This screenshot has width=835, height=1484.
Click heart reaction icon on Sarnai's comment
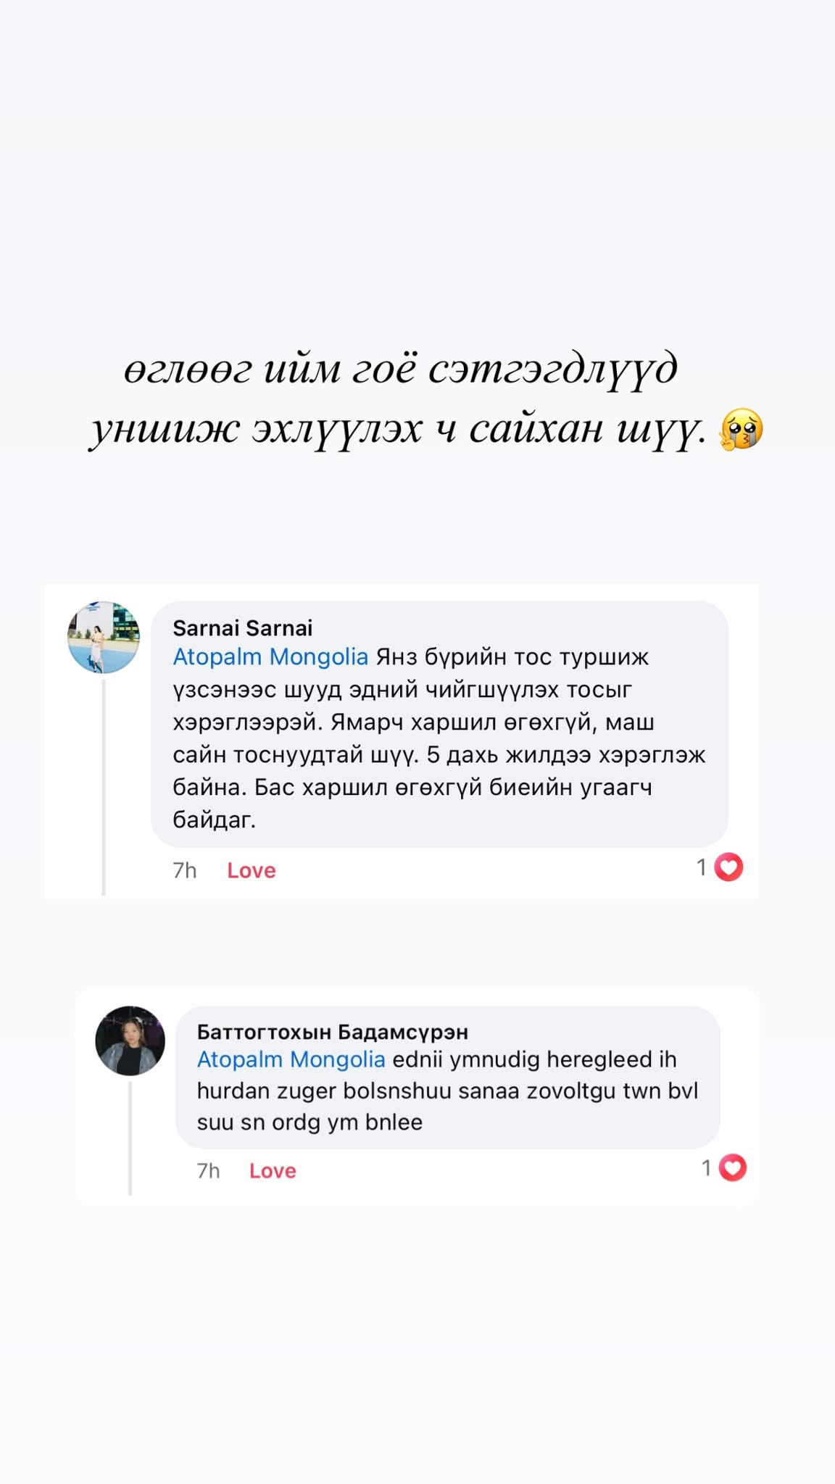pos(728,867)
